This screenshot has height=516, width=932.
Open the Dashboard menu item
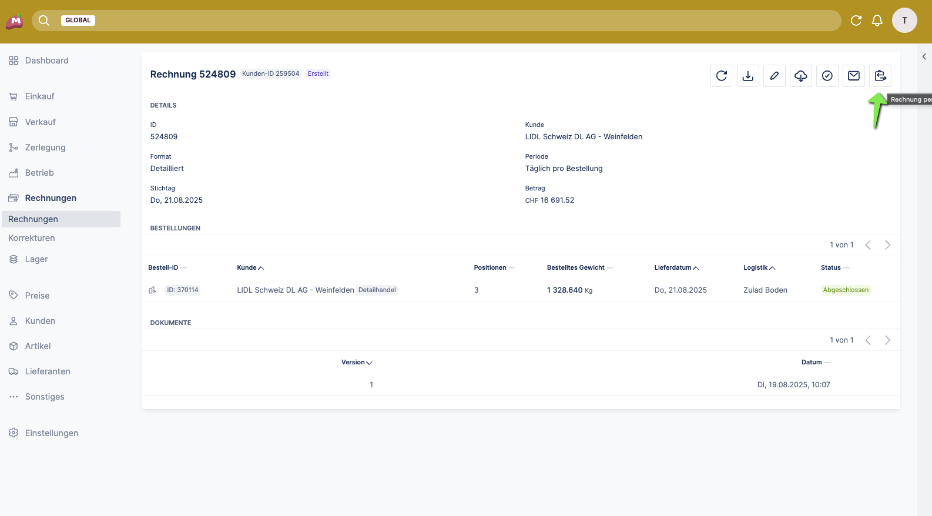(46, 61)
